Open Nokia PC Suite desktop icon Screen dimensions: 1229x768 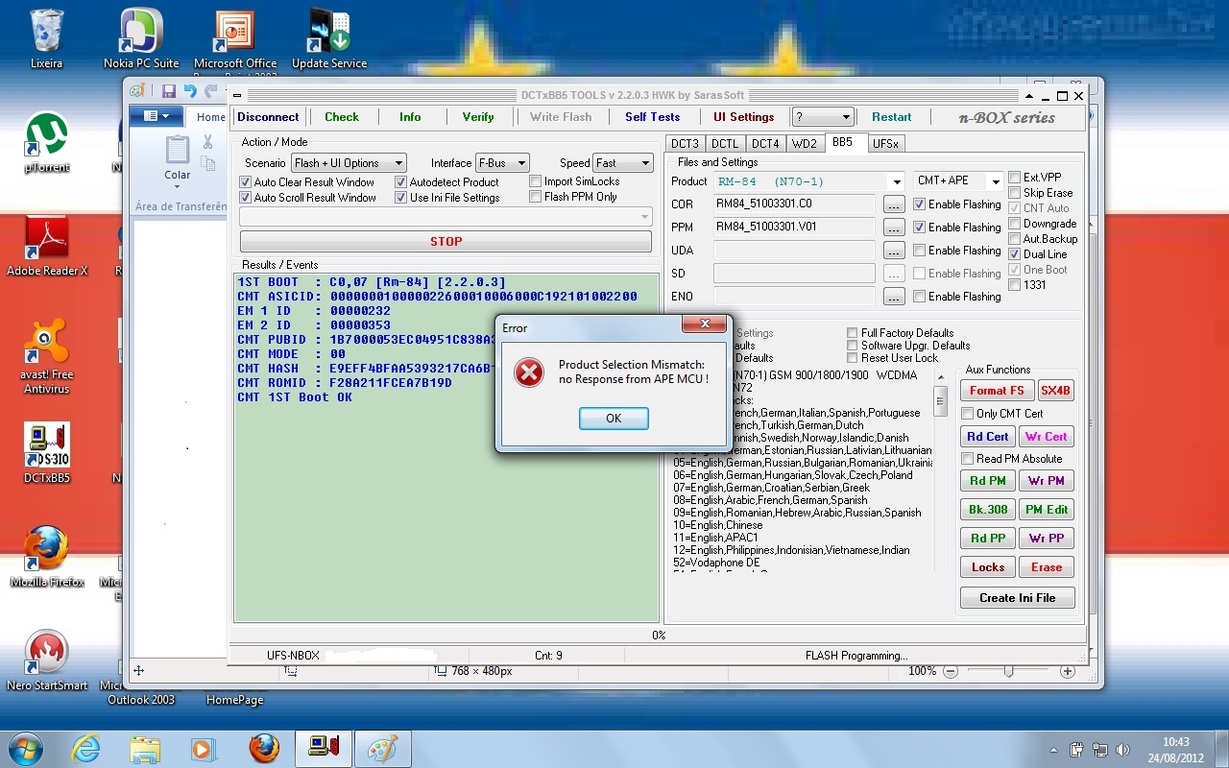tap(141, 38)
